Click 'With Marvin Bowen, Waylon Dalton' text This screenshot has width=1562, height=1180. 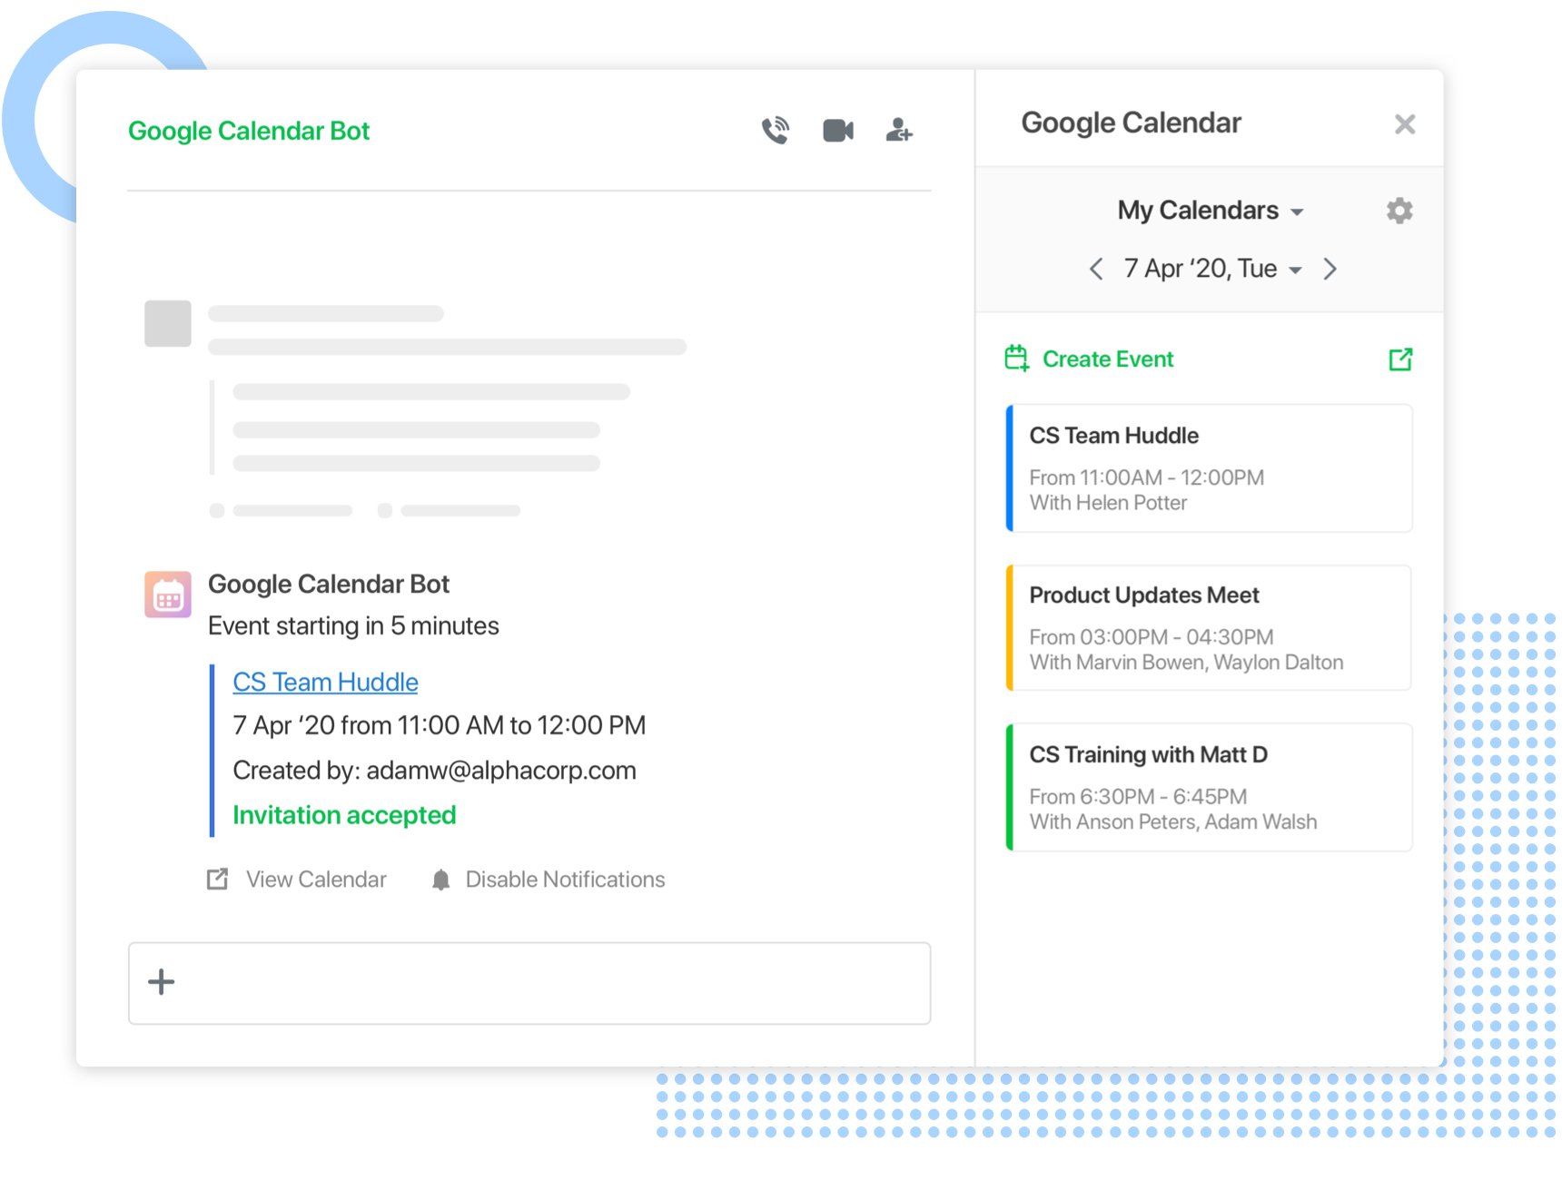1186,663
